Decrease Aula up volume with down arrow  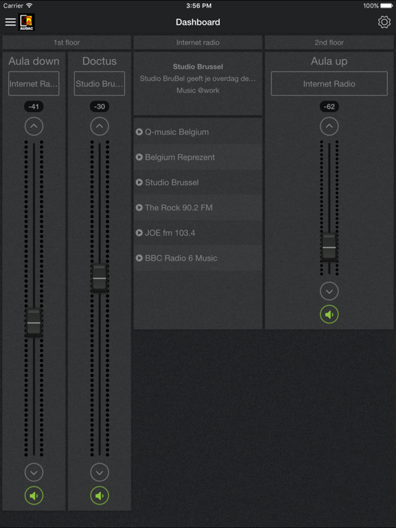click(x=329, y=291)
